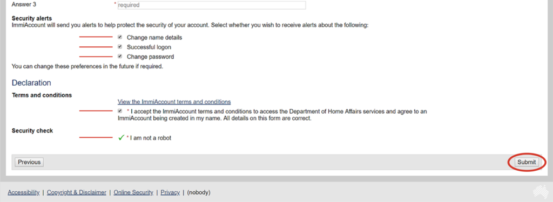This screenshot has height=202, width=553.
Task: Click the green I am not a robot checkmark
Action: tap(121, 138)
